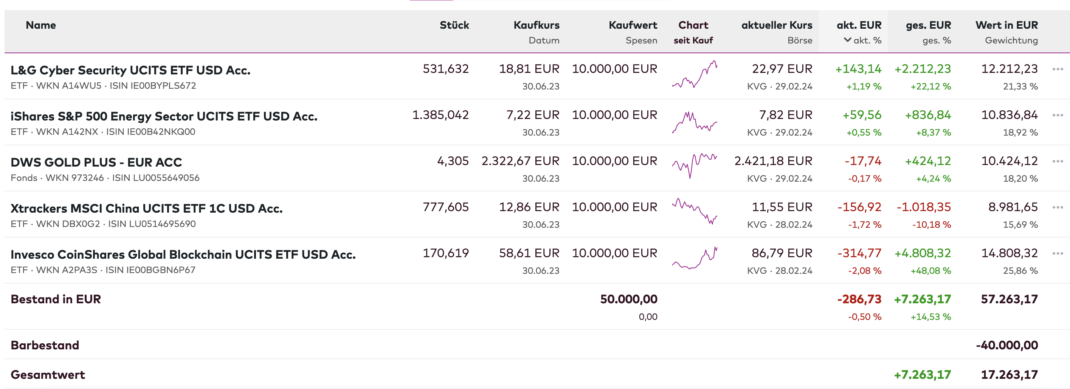Toggle chart period via 'seit Kauf' label

(x=693, y=41)
